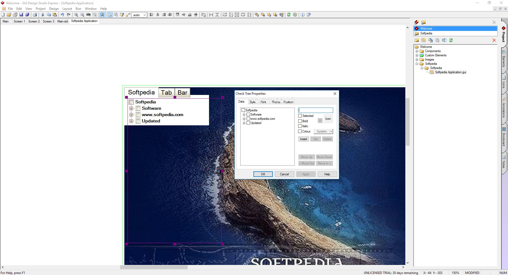This screenshot has width=508, height=275.
Task: Open the System colour dropdown
Action: click(x=331, y=131)
